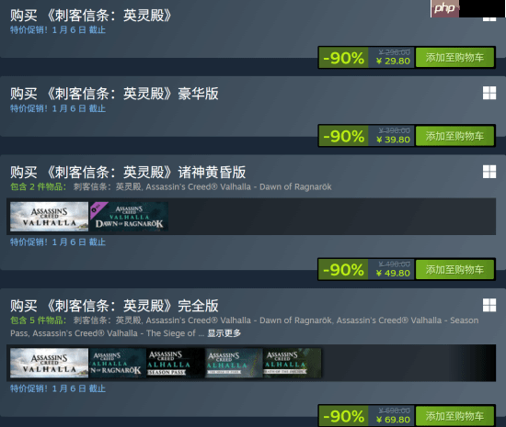This screenshot has height=427, width=506.
Task: Expand bundle contents via 显示更多
Action: tap(224, 333)
